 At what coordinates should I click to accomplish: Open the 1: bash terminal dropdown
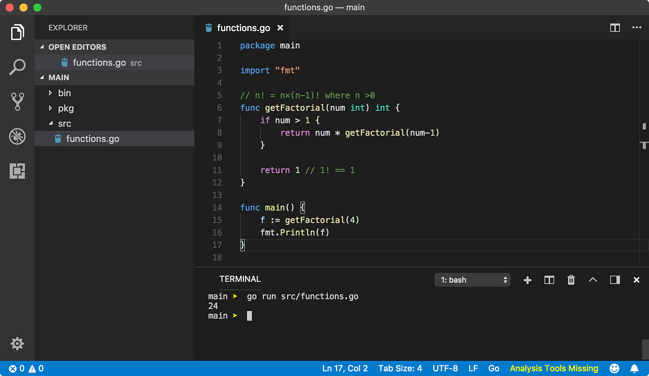pos(472,279)
